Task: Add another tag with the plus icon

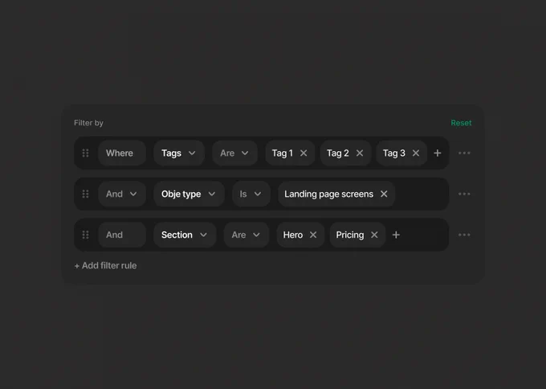Action: click(x=438, y=153)
